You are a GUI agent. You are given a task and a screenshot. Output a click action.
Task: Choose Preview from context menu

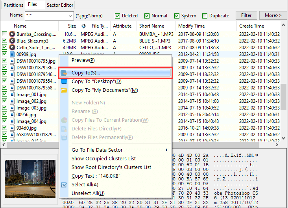click(83, 60)
